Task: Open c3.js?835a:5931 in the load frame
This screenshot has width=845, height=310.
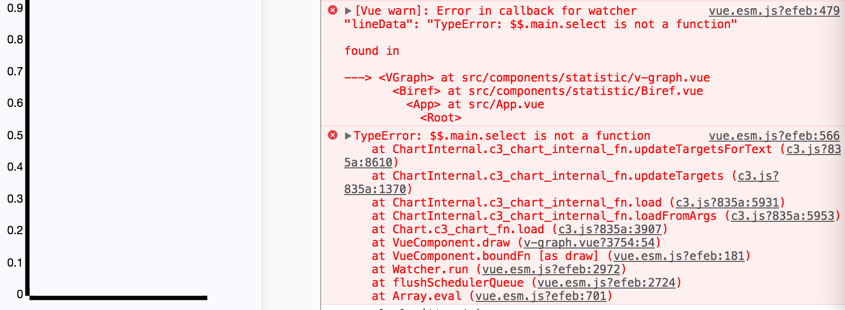Action: coord(726,202)
